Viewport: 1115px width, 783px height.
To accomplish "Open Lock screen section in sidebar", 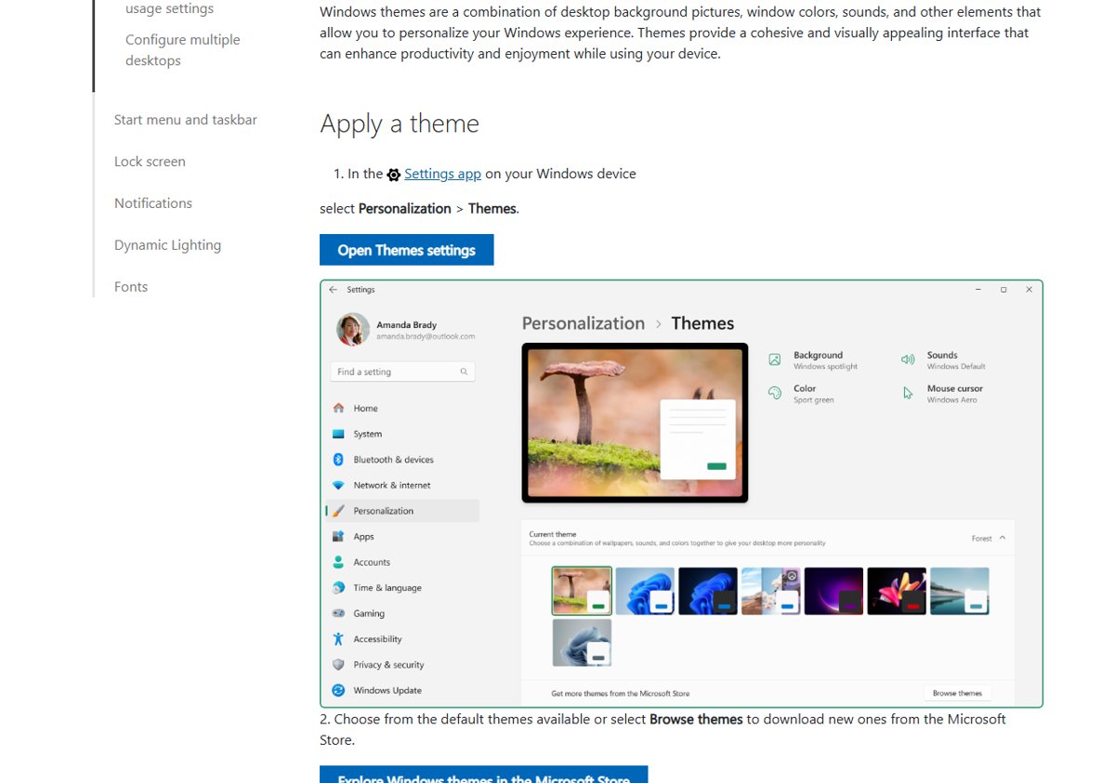I will [150, 162].
